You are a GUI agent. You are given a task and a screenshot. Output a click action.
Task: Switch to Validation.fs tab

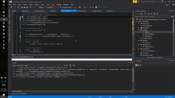(x=25, y=11)
